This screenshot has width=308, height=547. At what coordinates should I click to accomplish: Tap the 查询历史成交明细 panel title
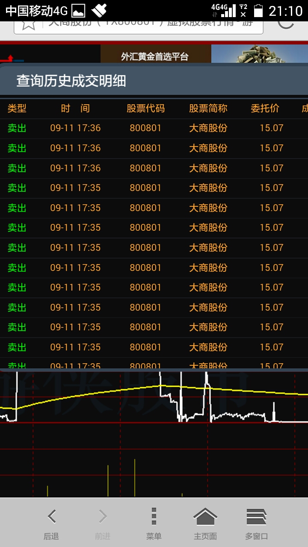click(71, 81)
